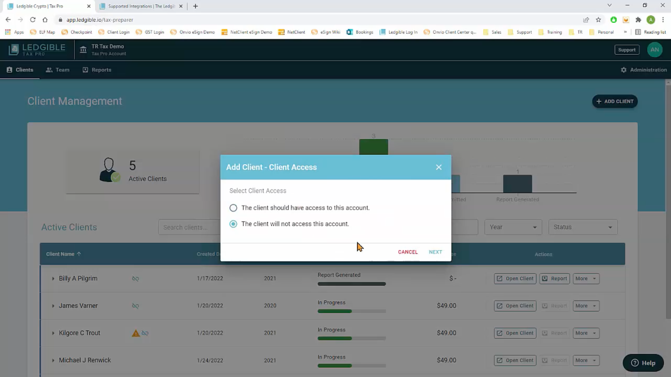The image size is (671, 377).
Task: Expand the Michael J Renwick client row
Action: [x=53, y=360]
